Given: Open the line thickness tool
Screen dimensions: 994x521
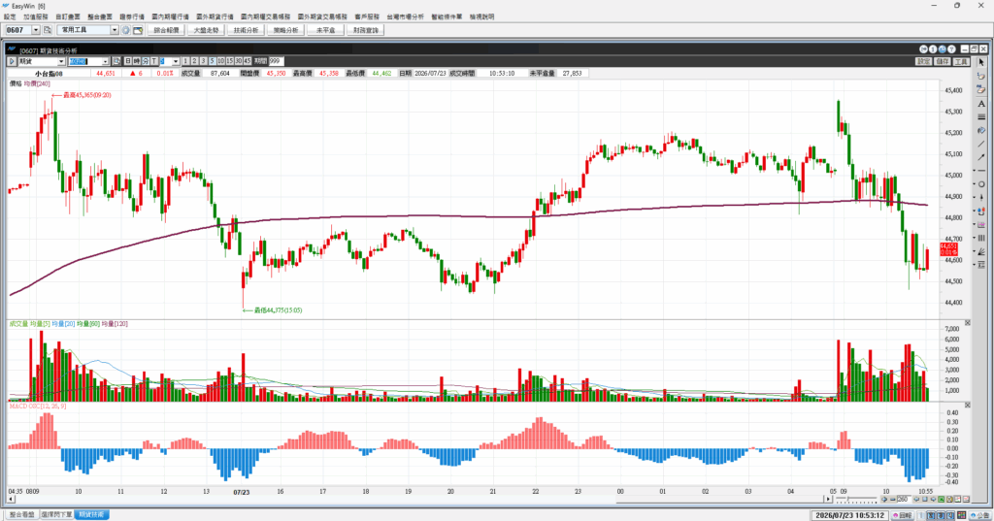Looking at the screenshot, I should click(981, 116).
